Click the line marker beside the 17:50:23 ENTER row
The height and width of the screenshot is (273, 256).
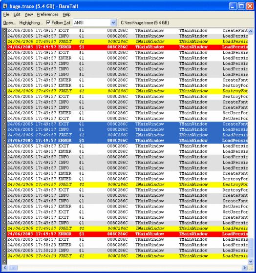[4, 245]
